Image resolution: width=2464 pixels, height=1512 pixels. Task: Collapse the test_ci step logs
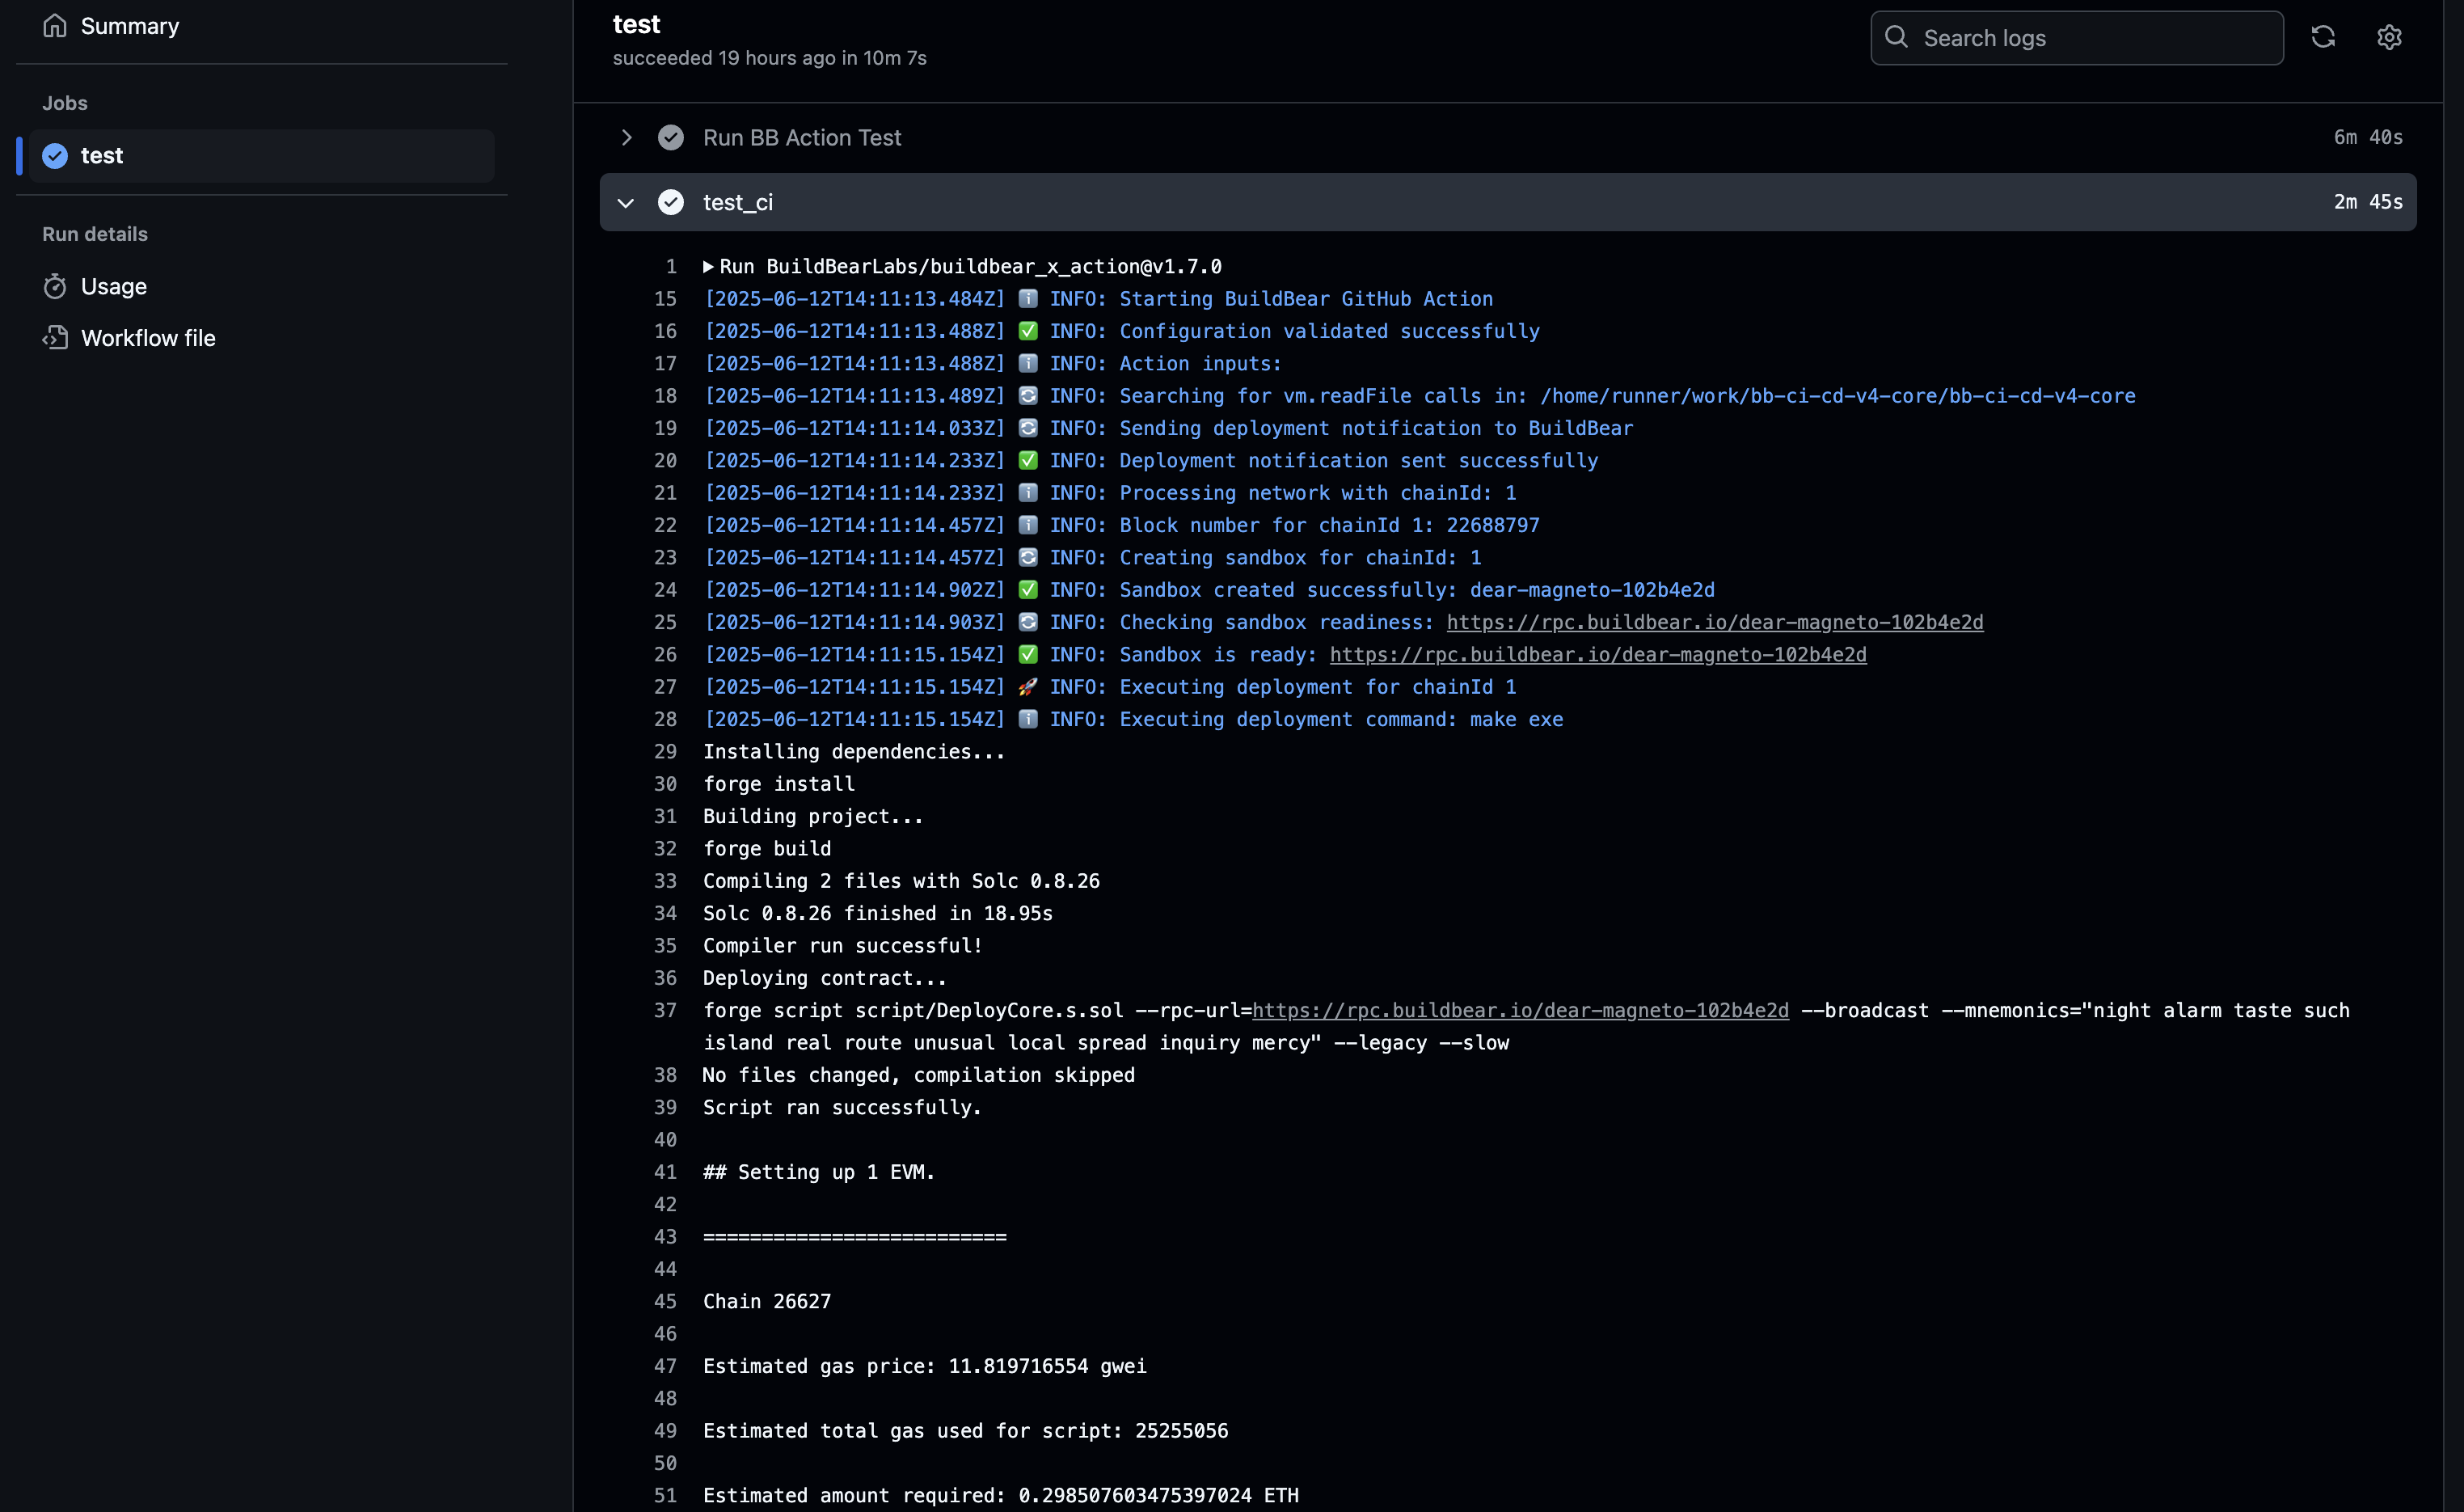[x=625, y=202]
